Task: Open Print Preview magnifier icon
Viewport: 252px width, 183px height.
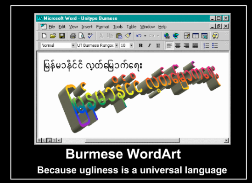Action: (x=82, y=36)
